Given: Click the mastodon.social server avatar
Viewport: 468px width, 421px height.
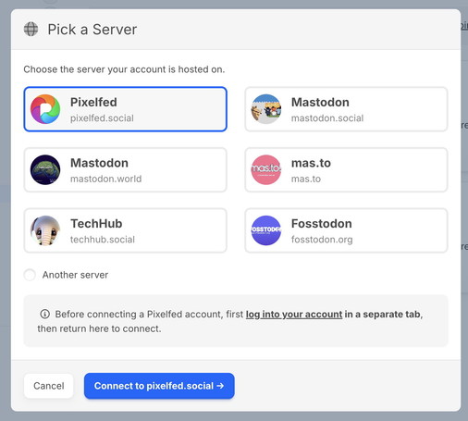Looking at the screenshot, I should tap(266, 109).
